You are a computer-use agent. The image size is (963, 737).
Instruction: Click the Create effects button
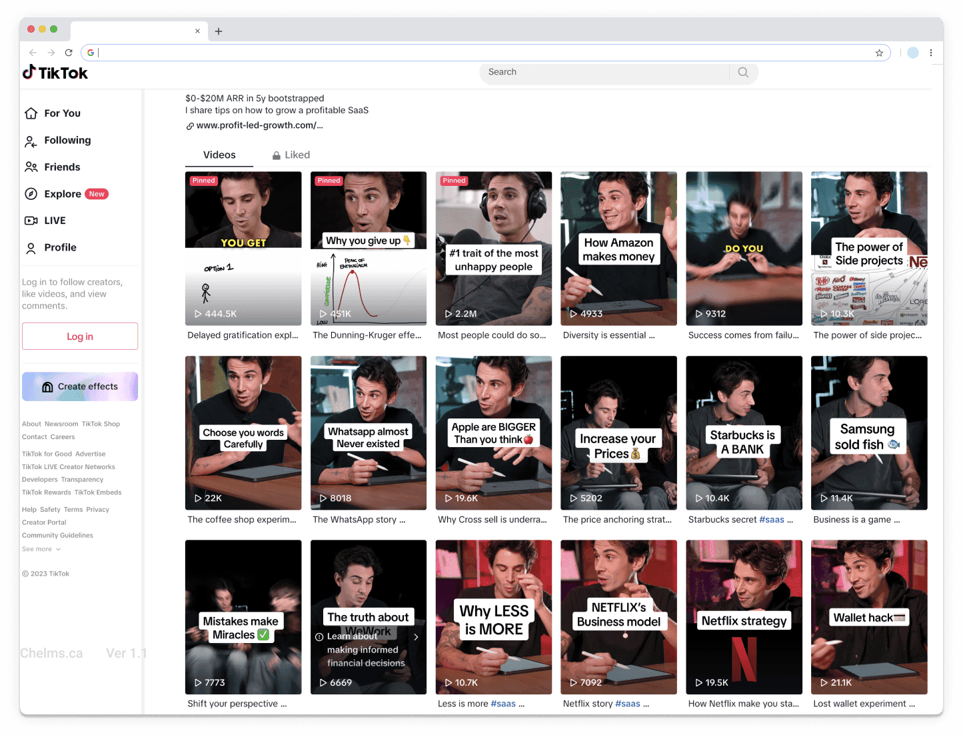pyautogui.click(x=80, y=386)
